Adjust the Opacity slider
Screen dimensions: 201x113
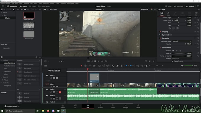(179, 44)
